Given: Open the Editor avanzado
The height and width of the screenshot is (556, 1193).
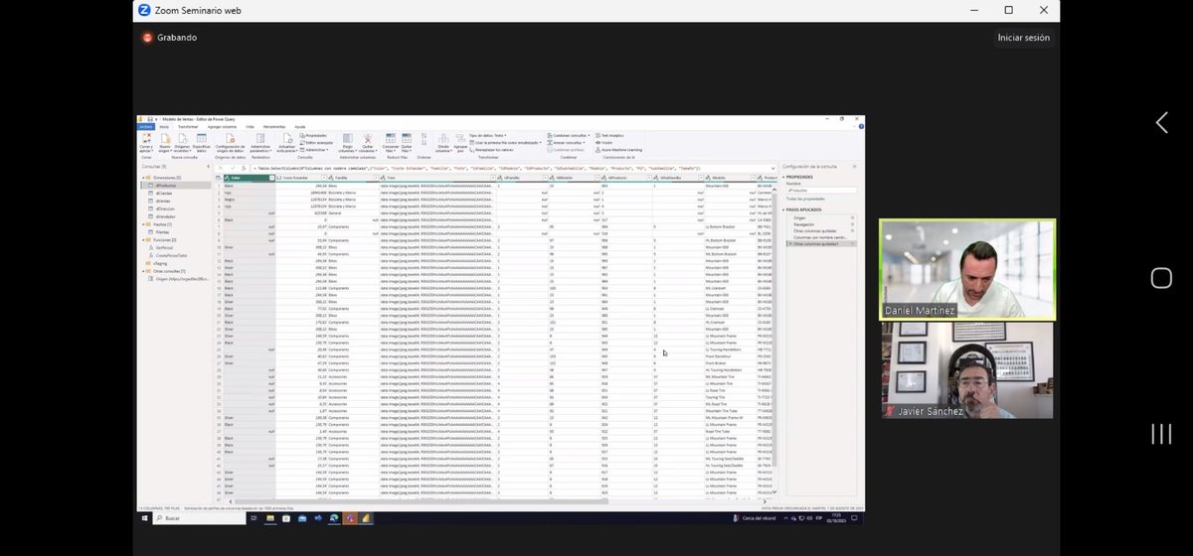Looking at the screenshot, I should tap(318, 143).
